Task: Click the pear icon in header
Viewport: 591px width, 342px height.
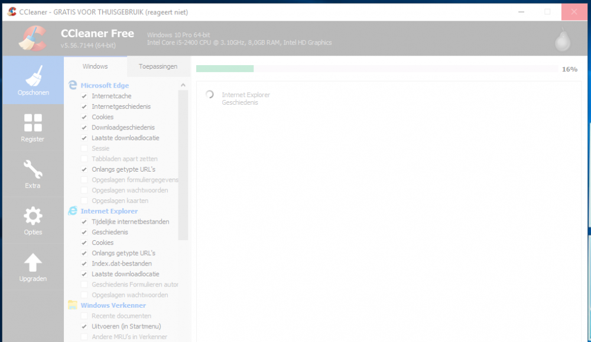Action: pyautogui.click(x=563, y=39)
